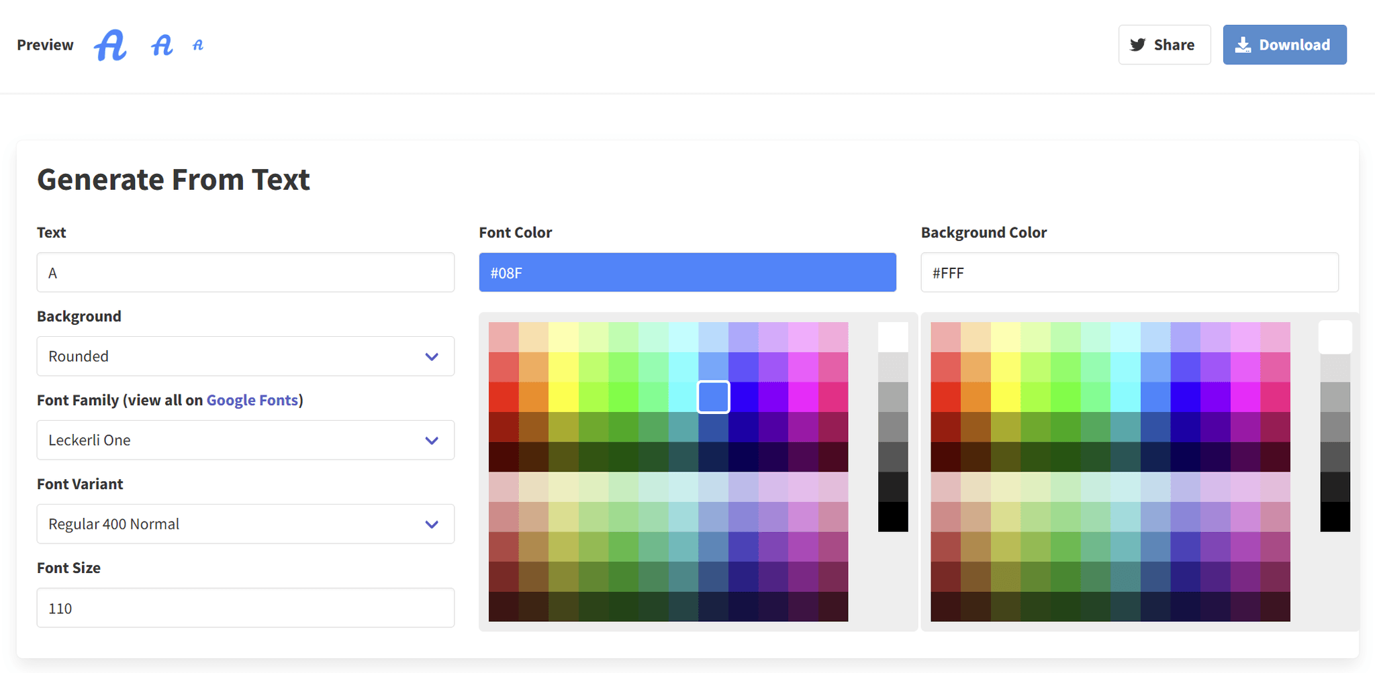Click the medium preview favicon icon

pyautogui.click(x=162, y=46)
